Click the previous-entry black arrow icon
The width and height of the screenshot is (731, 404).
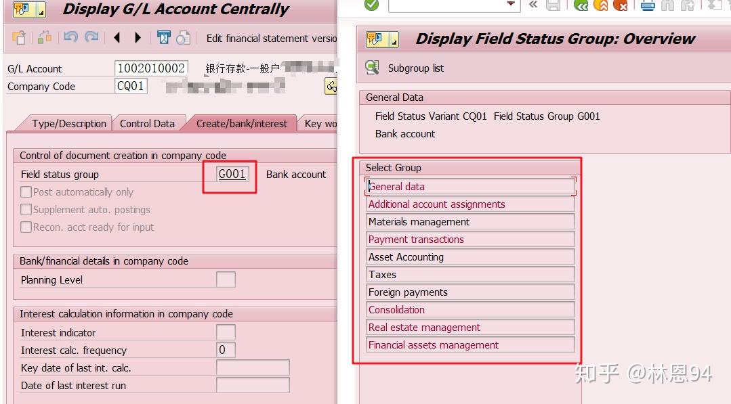pos(116,39)
